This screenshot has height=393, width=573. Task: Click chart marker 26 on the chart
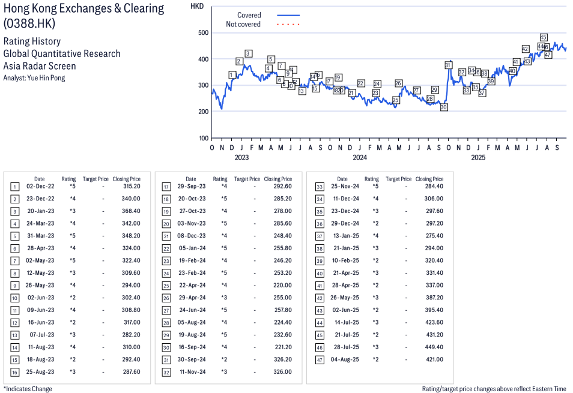pos(398,83)
